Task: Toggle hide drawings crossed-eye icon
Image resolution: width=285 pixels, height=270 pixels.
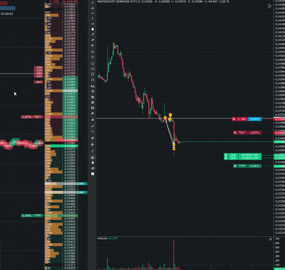Action: click(92, 168)
